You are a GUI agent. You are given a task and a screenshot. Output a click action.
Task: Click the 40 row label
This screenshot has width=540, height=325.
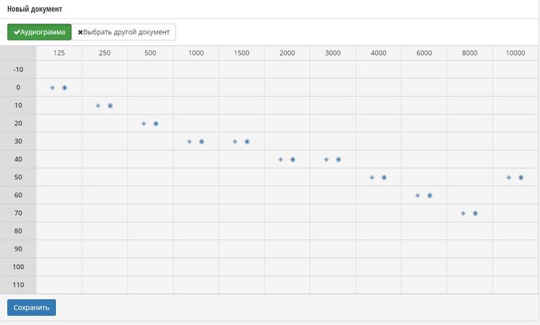coord(18,159)
